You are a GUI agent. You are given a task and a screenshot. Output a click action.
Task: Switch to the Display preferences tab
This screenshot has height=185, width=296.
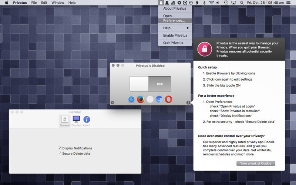[x=76, y=121]
